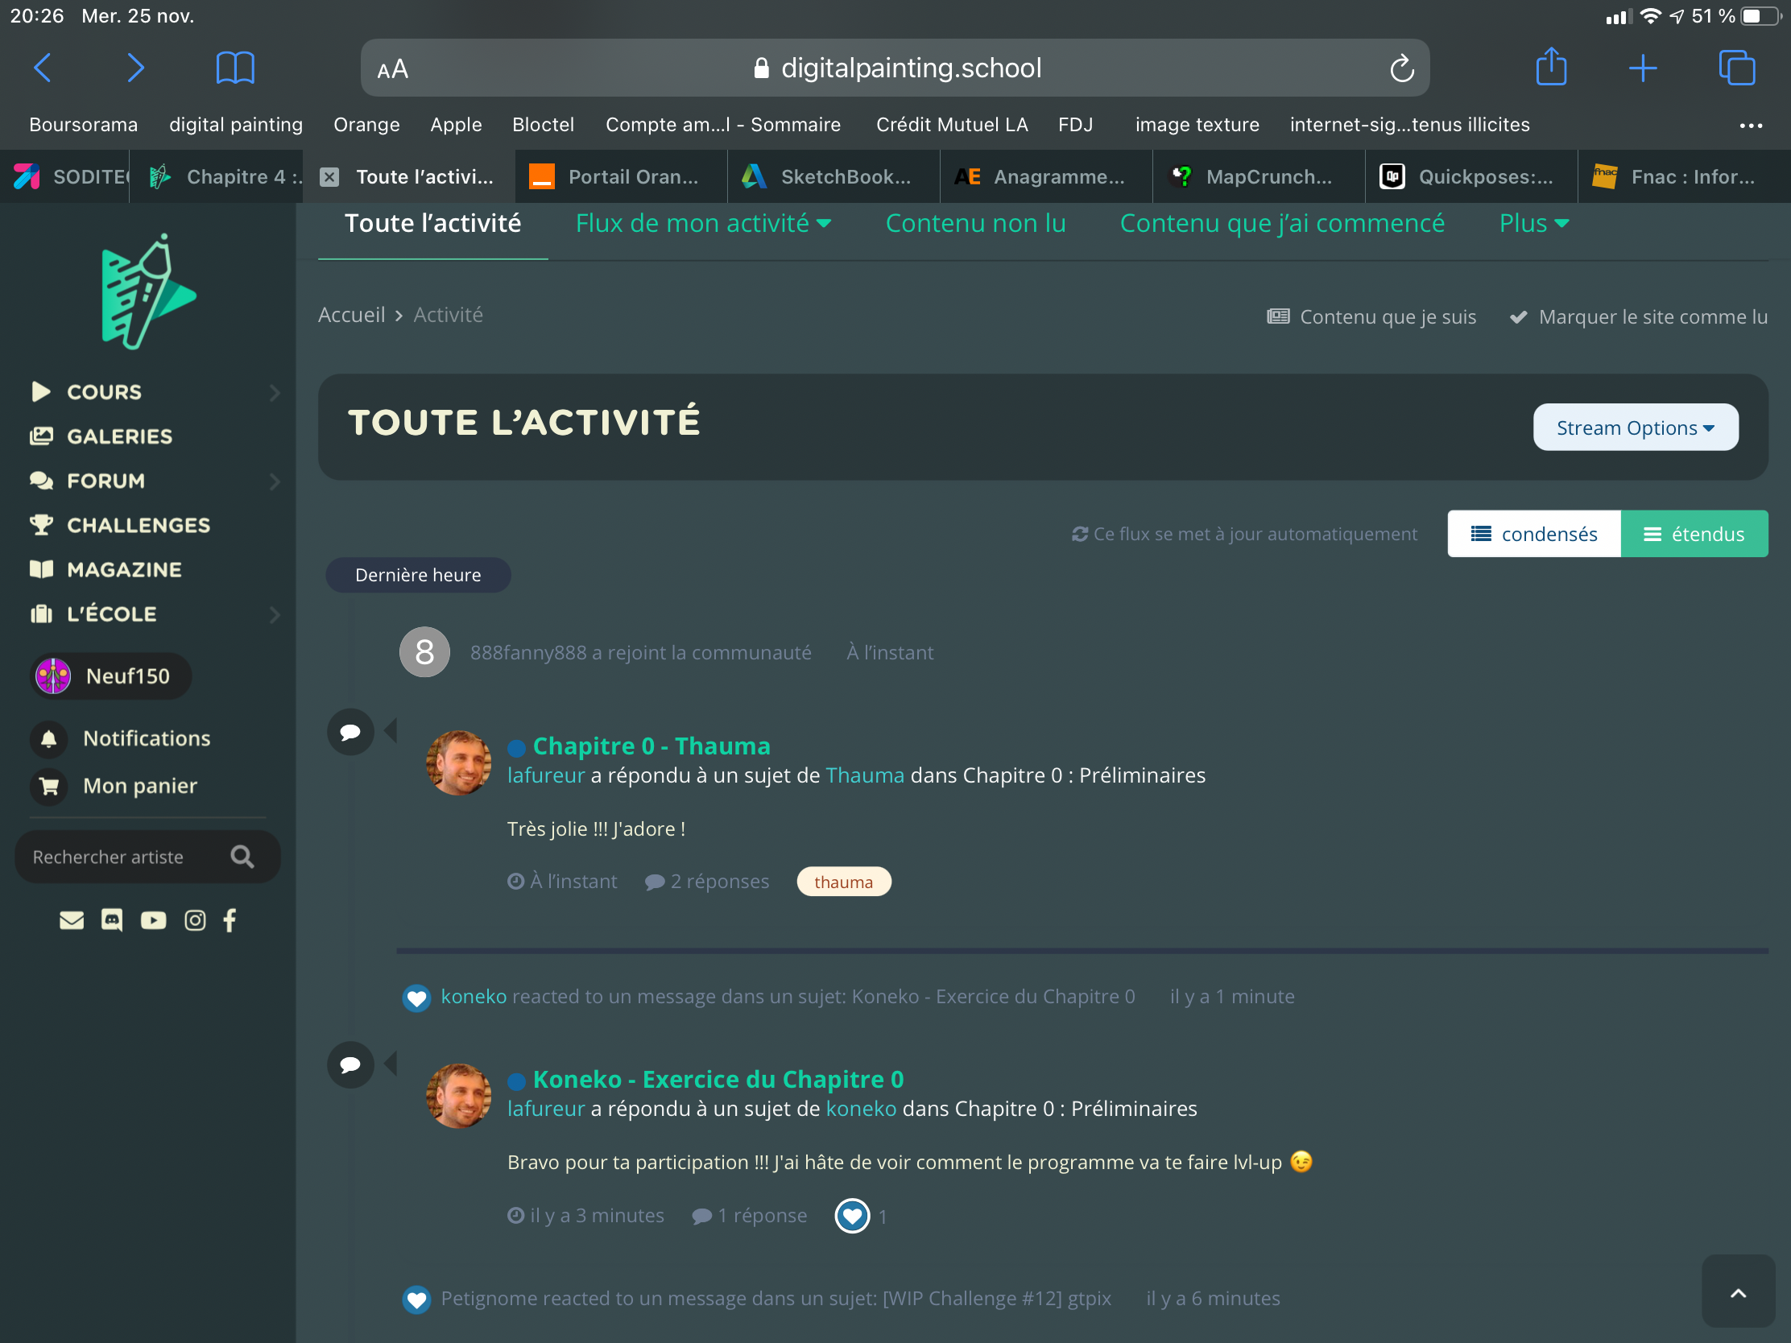Switch feed view to étendus
Viewport: 1791px width, 1343px height.
click(1694, 535)
